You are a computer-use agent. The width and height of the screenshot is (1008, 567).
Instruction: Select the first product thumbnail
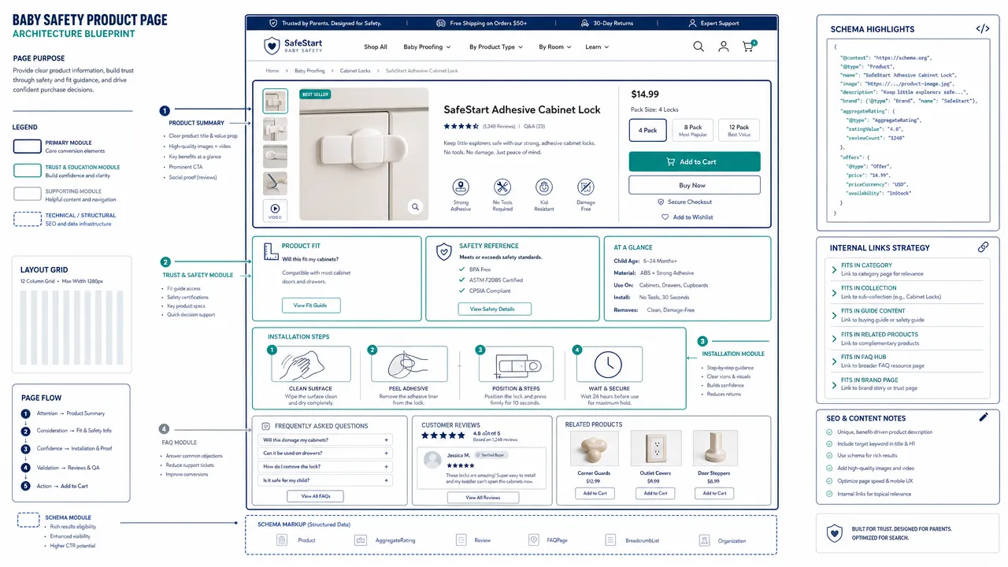coord(275,101)
